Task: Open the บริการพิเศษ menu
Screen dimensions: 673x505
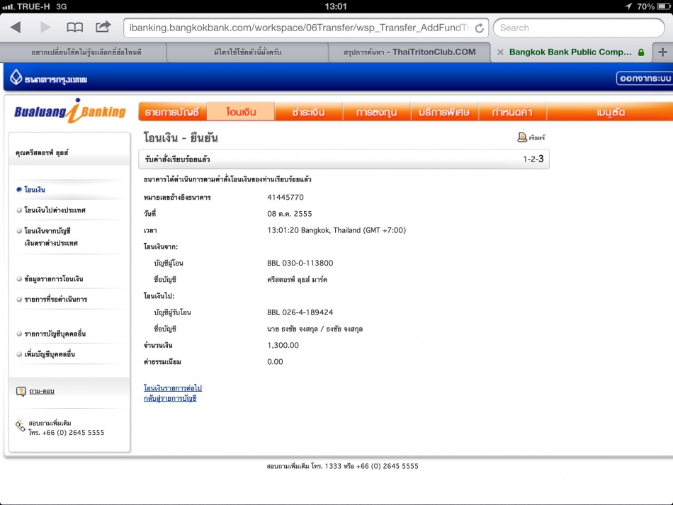Action: (444, 113)
